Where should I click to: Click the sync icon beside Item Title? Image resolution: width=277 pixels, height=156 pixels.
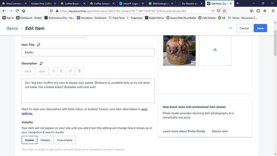[39, 45]
